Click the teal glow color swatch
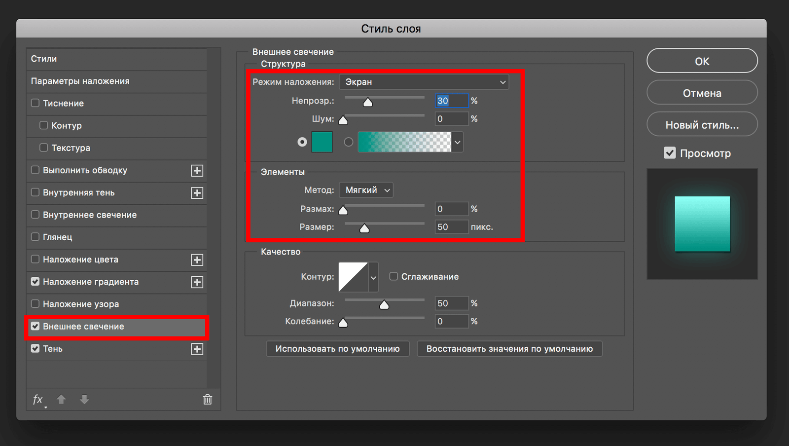789x446 pixels. 322,142
